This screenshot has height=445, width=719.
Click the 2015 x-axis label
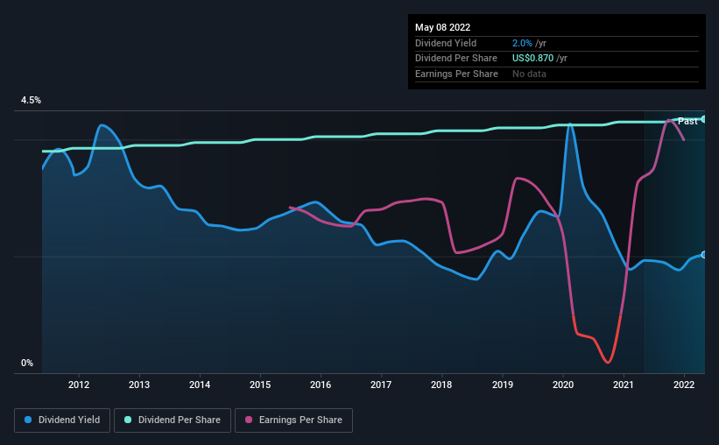(x=260, y=385)
